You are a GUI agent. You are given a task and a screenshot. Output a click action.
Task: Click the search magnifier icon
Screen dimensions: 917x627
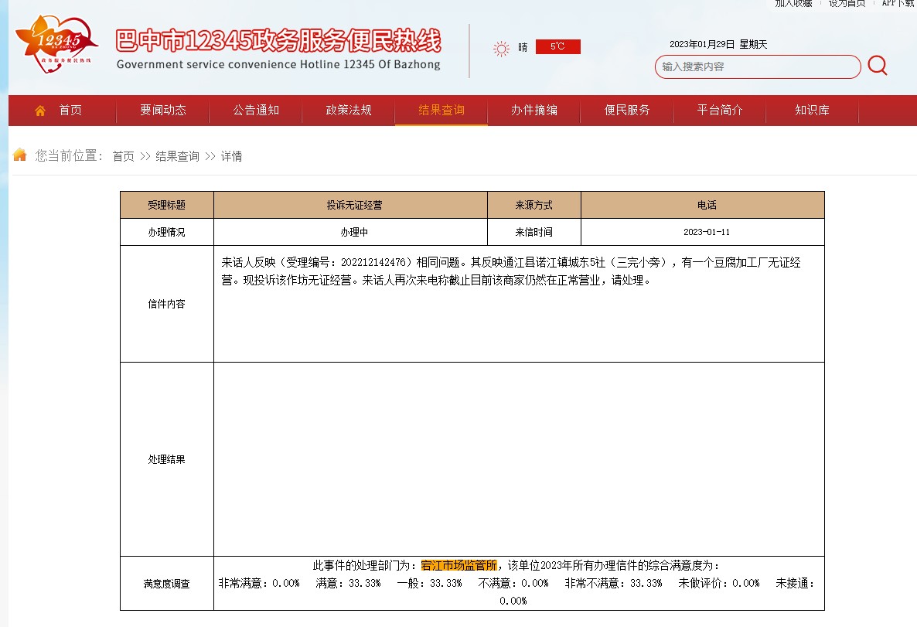point(878,66)
